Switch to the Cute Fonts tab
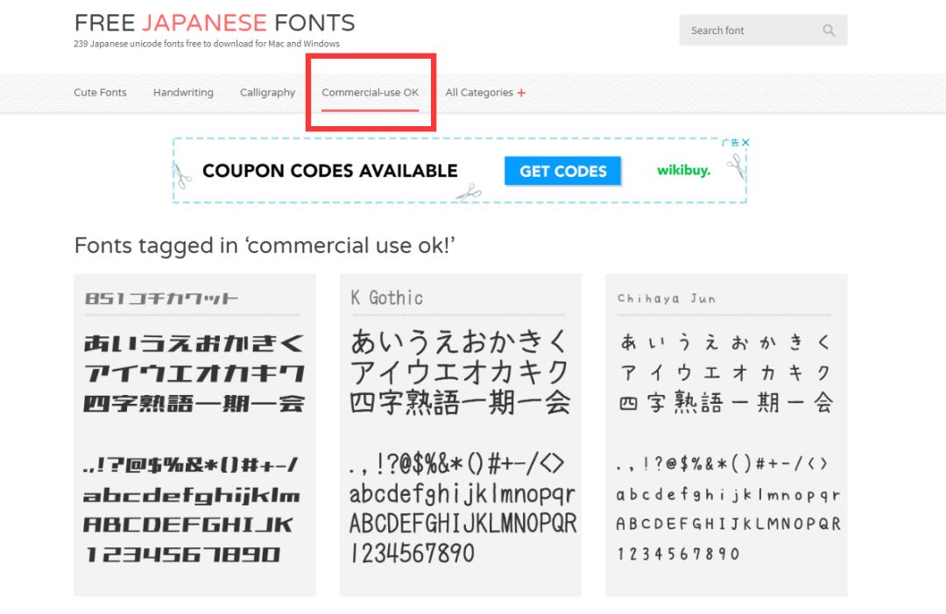The width and height of the screenshot is (946, 614). click(99, 92)
